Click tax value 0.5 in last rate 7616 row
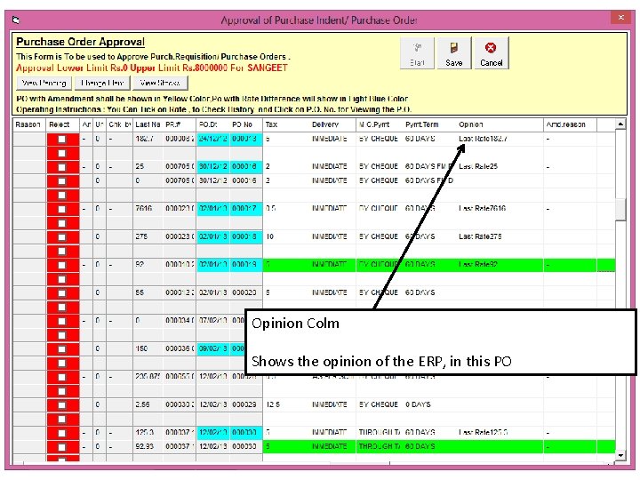The width and height of the screenshot is (640, 480). (x=270, y=209)
